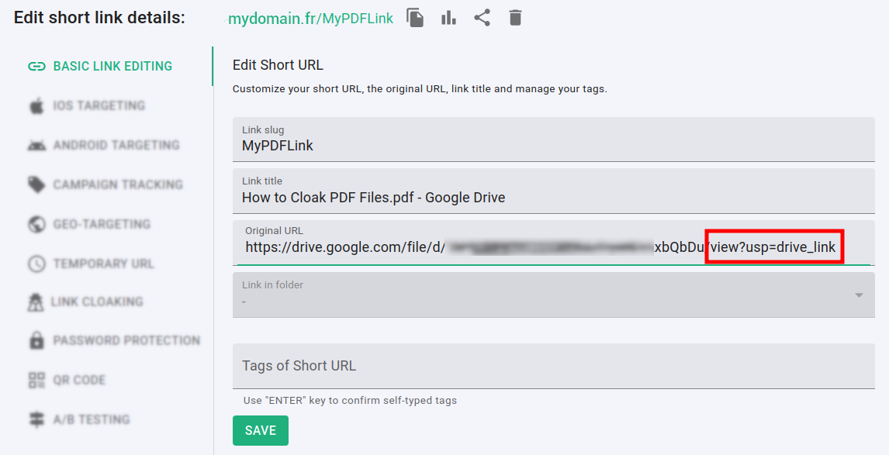Click the QR code grid icon
889x455 pixels.
click(x=36, y=381)
